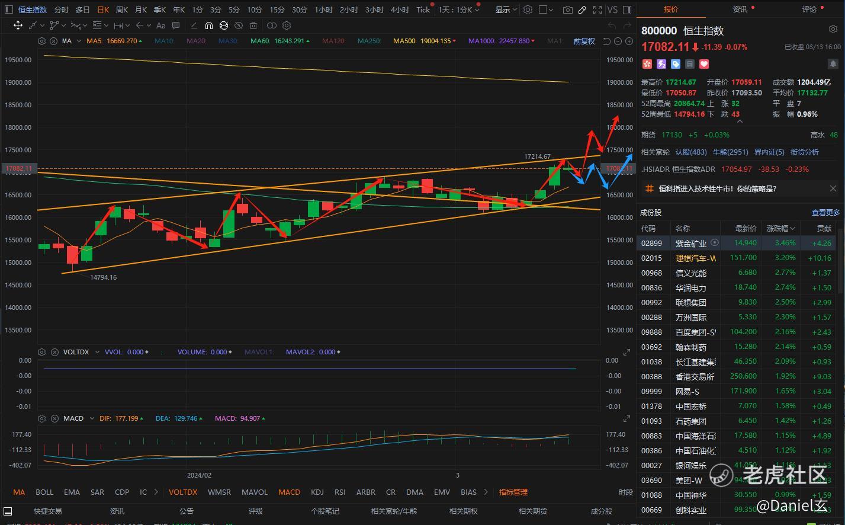Open 指标管理 indicator management

tap(513, 492)
